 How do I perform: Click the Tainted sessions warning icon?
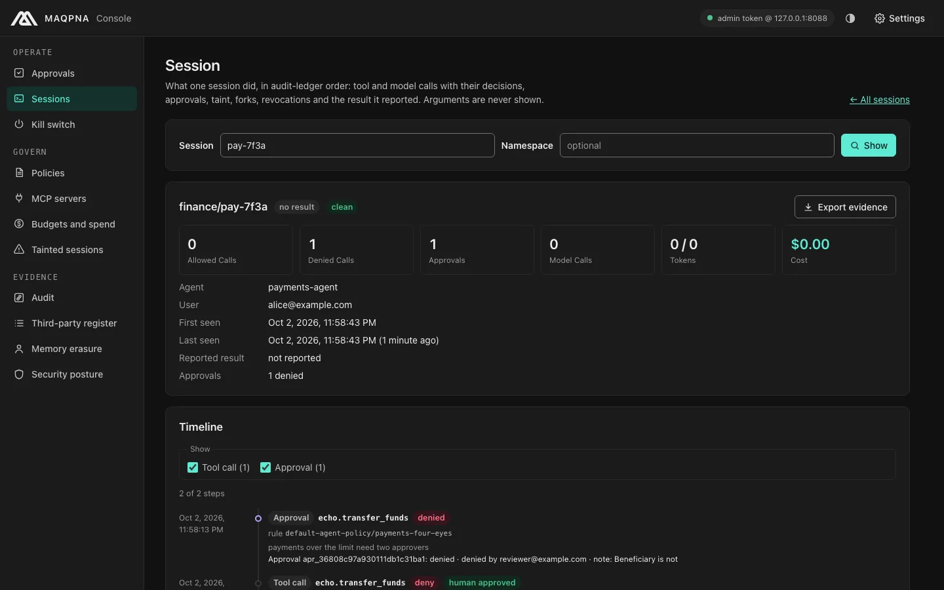coord(19,249)
